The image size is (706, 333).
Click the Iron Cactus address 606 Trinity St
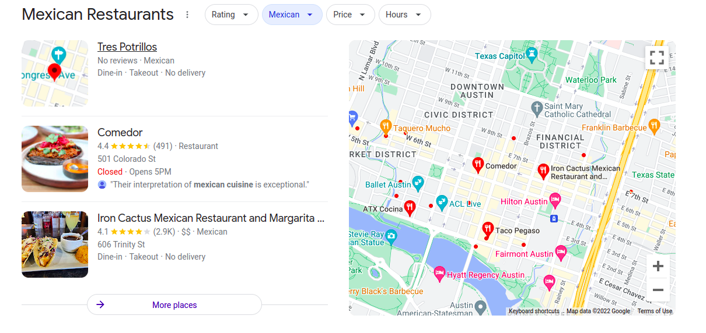pyautogui.click(x=121, y=245)
